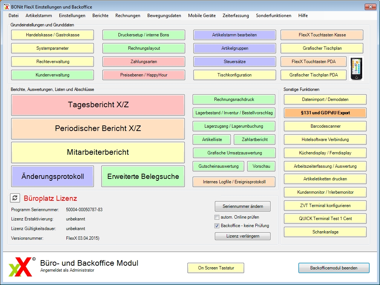Open the Bewegungsdaten menu

pyautogui.click(x=164, y=16)
